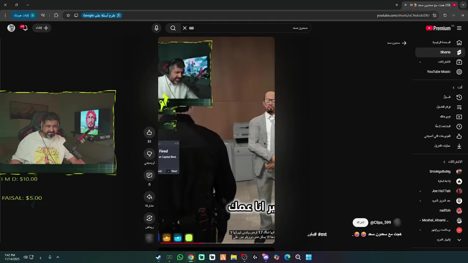The width and height of the screenshot is (468, 263).
Task: Open the Meshal_Alnami channel
Action: (x=440, y=220)
